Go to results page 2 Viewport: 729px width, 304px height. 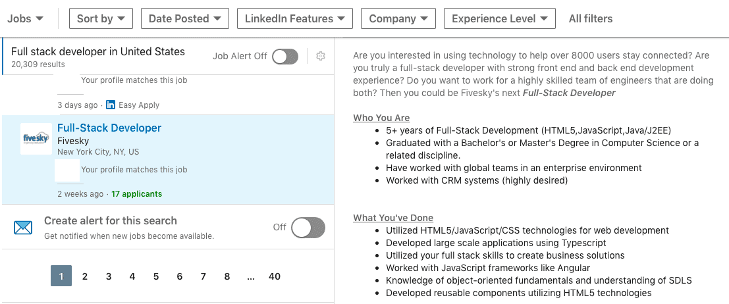pyautogui.click(x=85, y=276)
